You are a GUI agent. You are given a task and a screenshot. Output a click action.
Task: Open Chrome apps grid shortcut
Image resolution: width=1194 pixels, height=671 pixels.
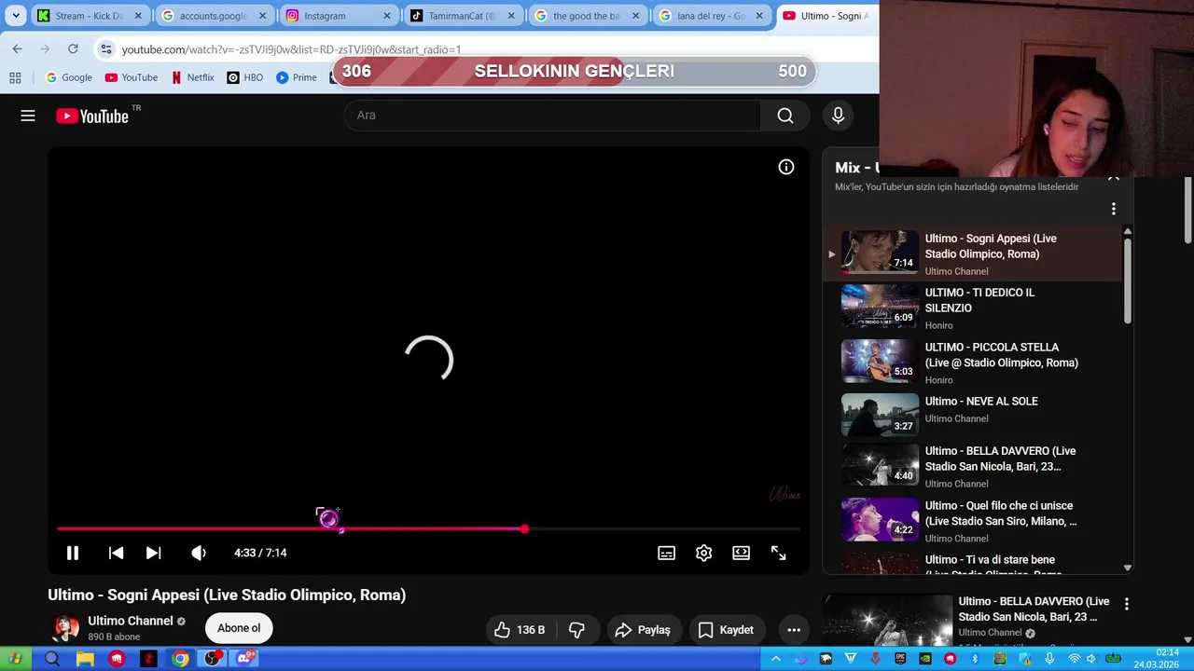pos(15,77)
